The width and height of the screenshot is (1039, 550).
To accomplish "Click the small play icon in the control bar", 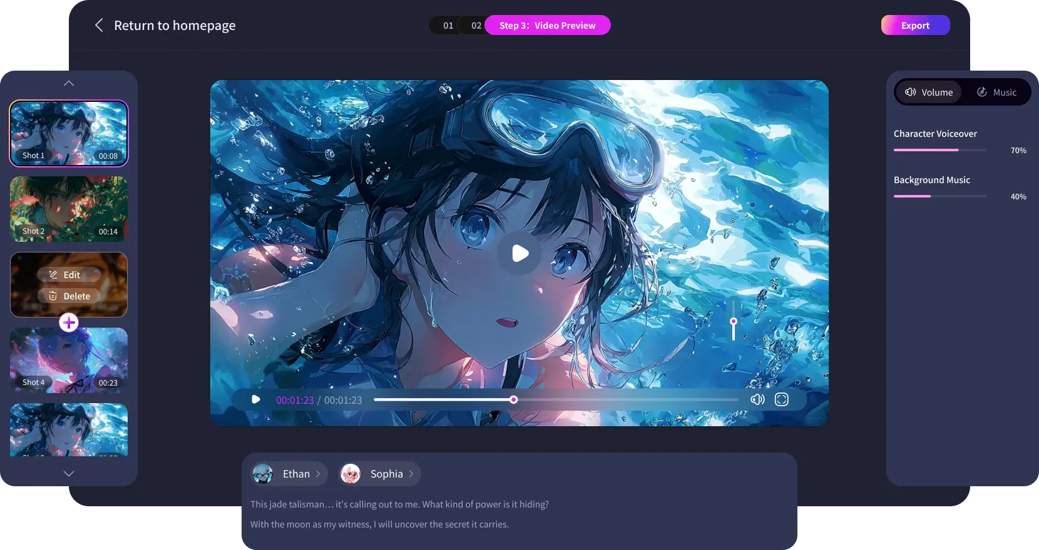I will point(255,399).
